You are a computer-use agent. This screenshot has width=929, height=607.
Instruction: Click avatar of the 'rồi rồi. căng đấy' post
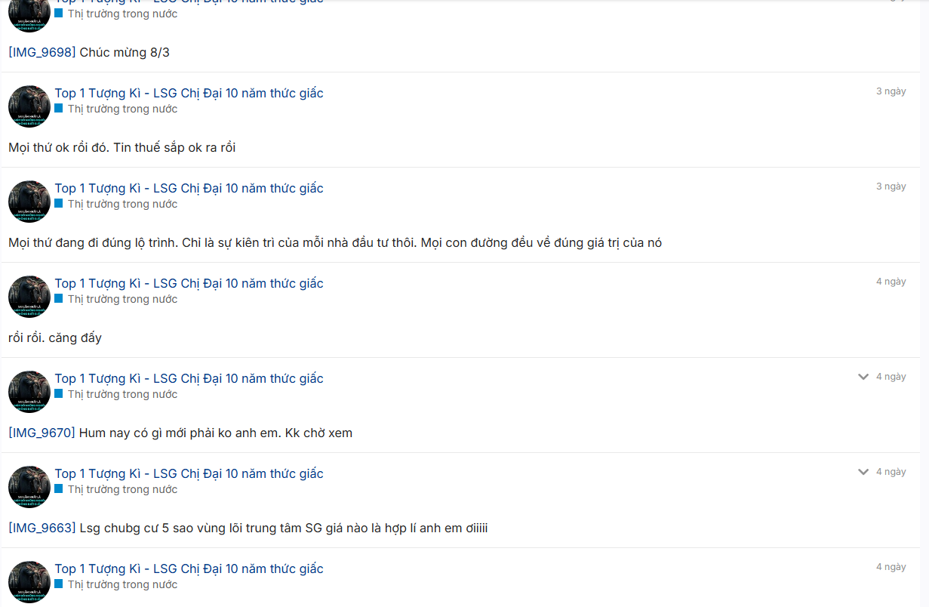click(x=29, y=297)
